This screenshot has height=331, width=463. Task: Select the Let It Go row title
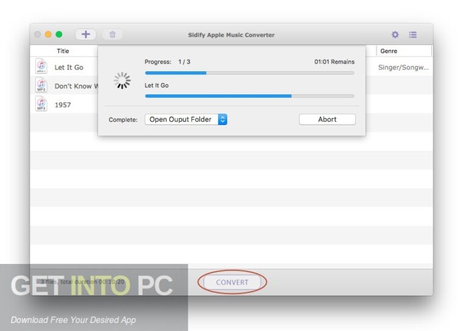click(69, 68)
